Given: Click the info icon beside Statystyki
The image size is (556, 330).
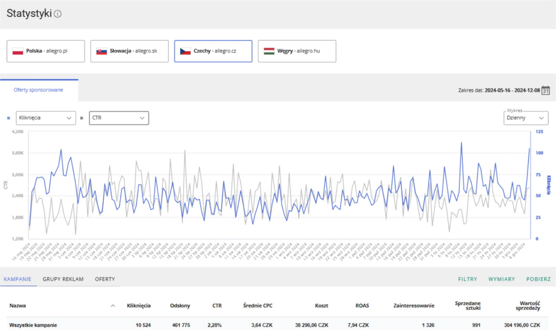Looking at the screenshot, I should pyautogui.click(x=58, y=14).
